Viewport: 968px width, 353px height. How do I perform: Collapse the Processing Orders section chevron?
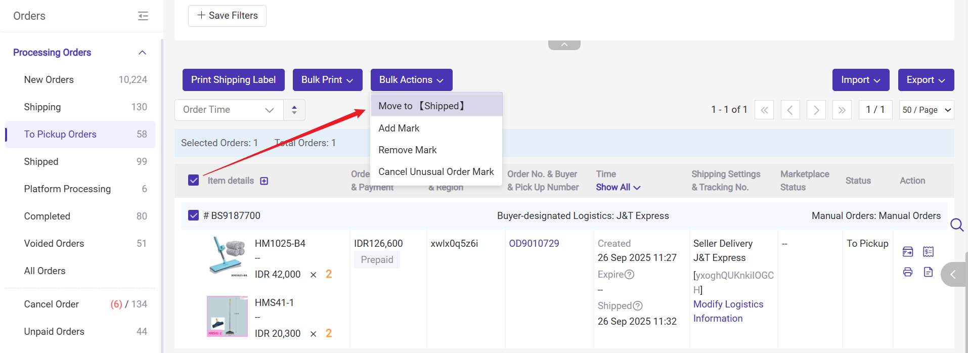[143, 53]
